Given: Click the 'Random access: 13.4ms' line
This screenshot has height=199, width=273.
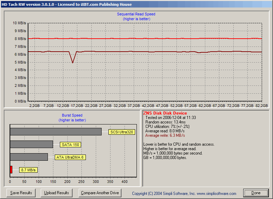Looking at the screenshot, I should click(x=165, y=122).
